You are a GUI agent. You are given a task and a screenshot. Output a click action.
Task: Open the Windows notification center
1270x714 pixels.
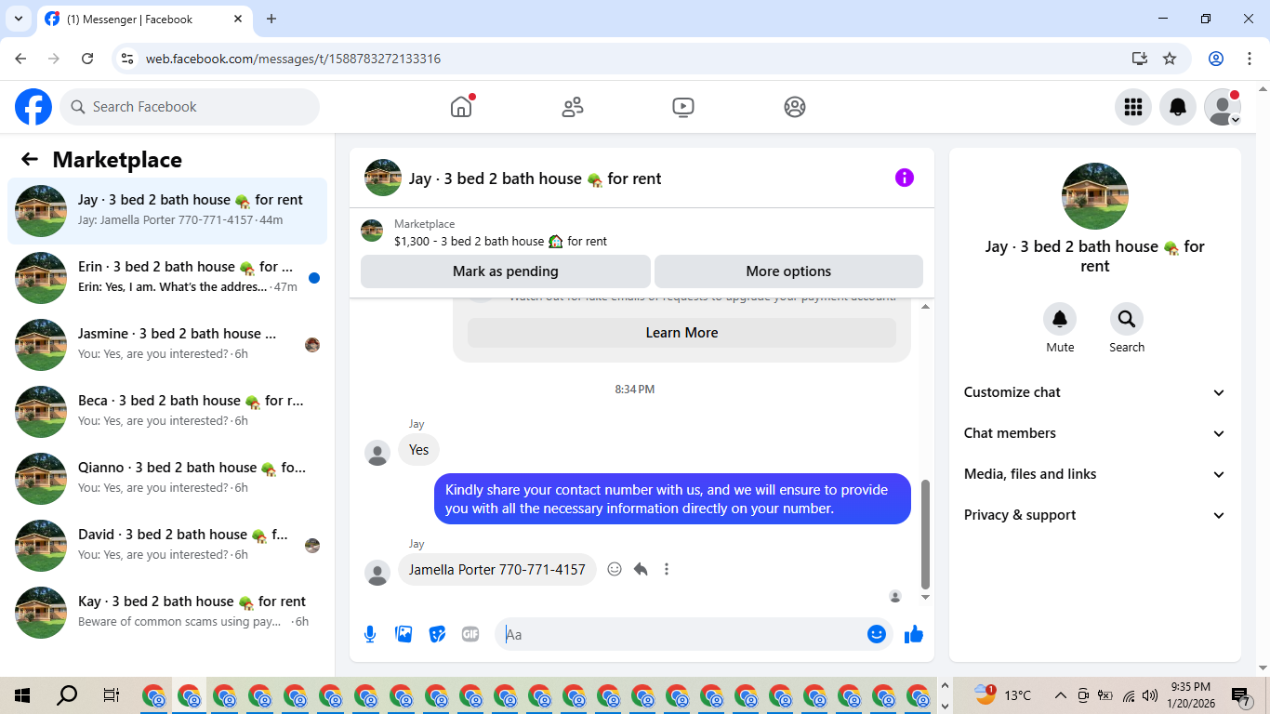(x=1240, y=695)
